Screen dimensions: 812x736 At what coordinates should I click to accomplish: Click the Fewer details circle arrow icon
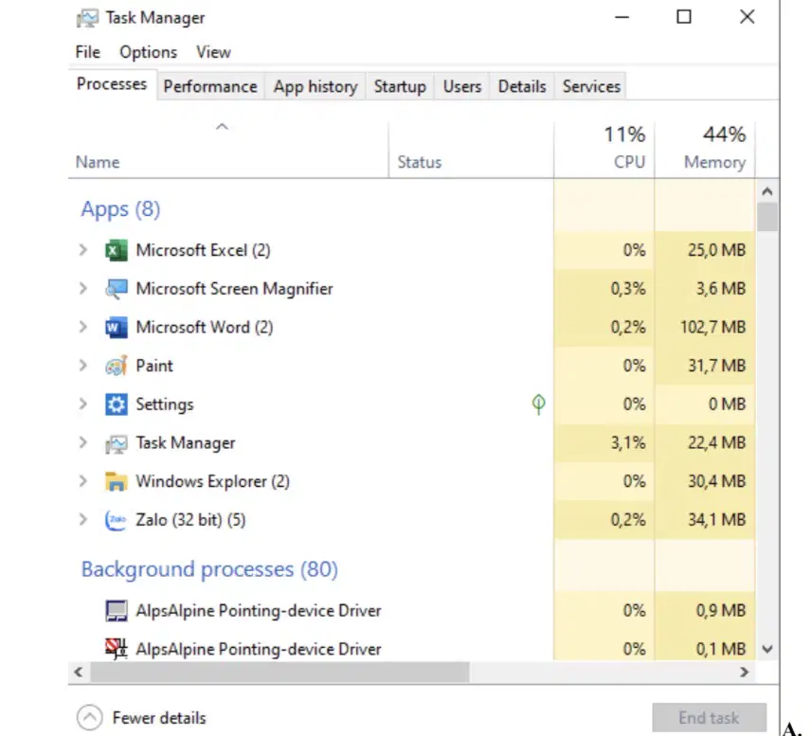click(x=90, y=718)
